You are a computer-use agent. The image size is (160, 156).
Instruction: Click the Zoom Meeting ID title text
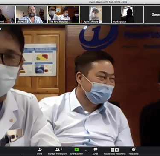[x=108, y=2]
